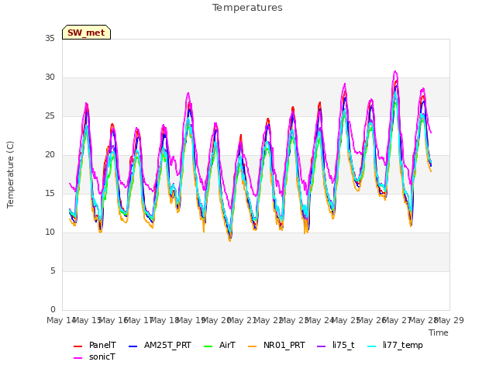
Task: Click the orange NR01_PRT legend color marker
Action: (x=252, y=346)
